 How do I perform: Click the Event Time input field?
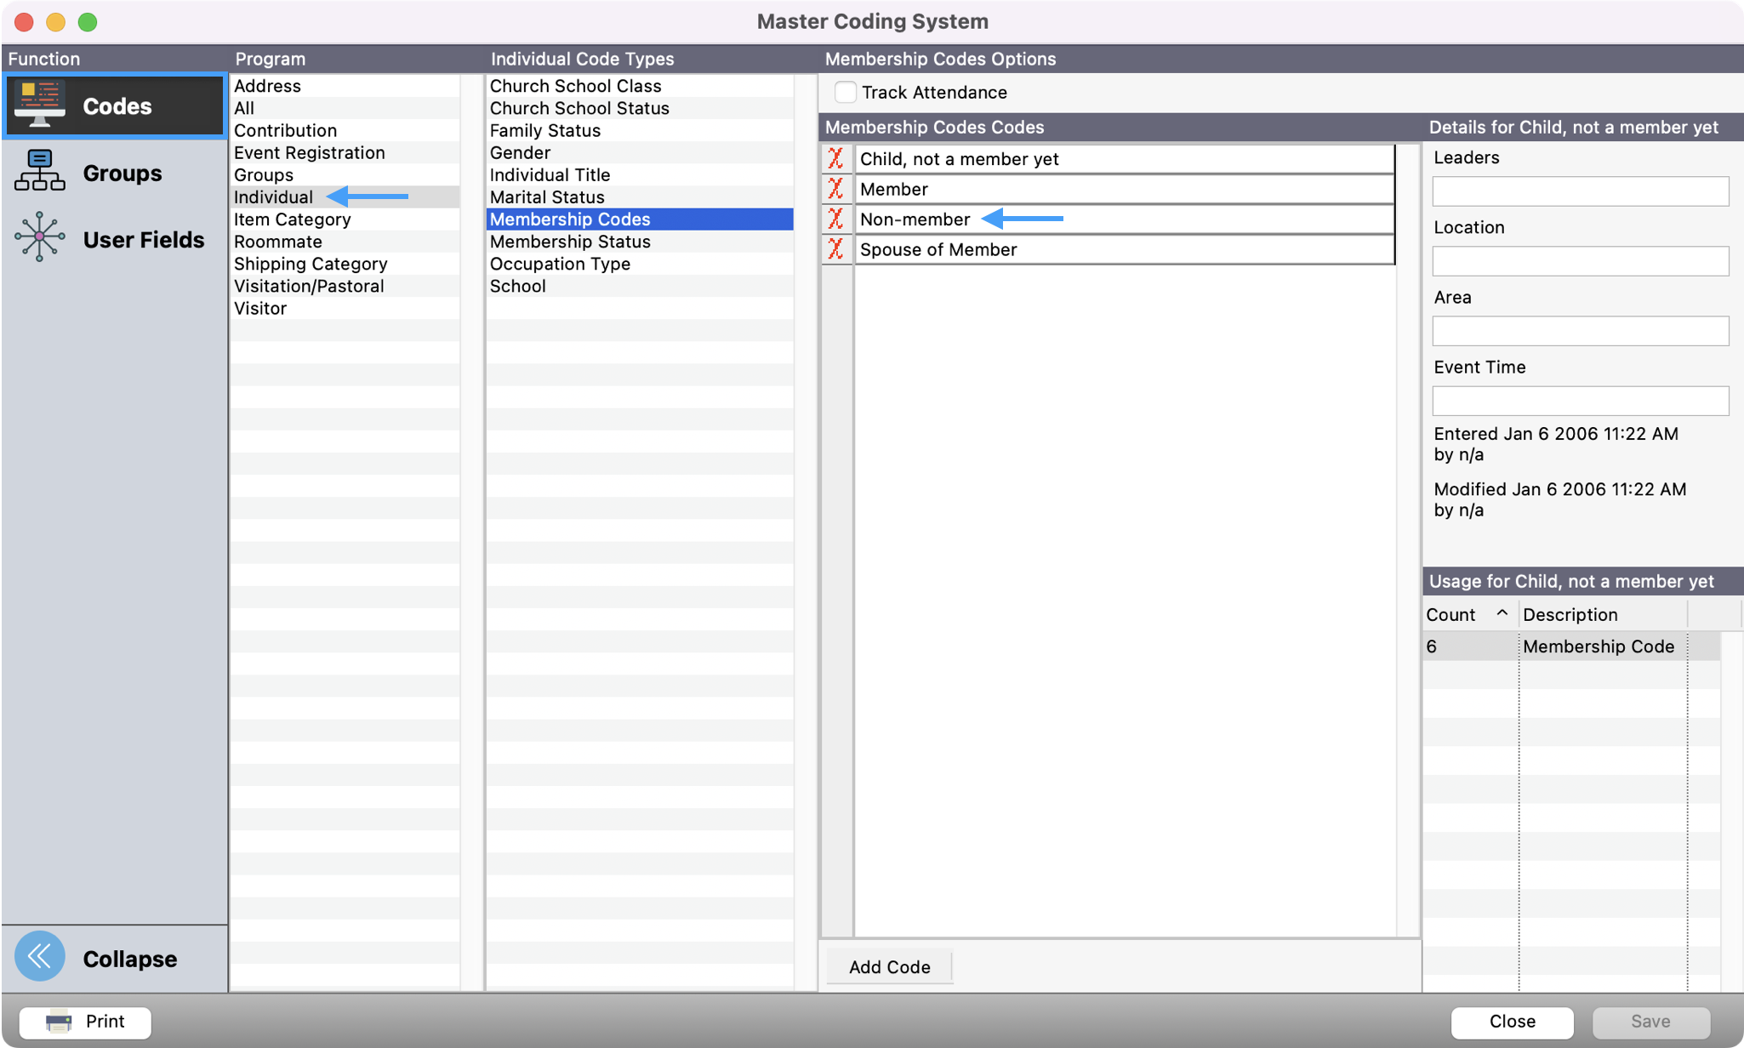click(1579, 401)
